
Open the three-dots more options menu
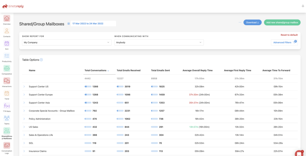tap(240, 22)
